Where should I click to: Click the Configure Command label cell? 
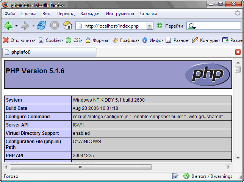tap(38, 117)
